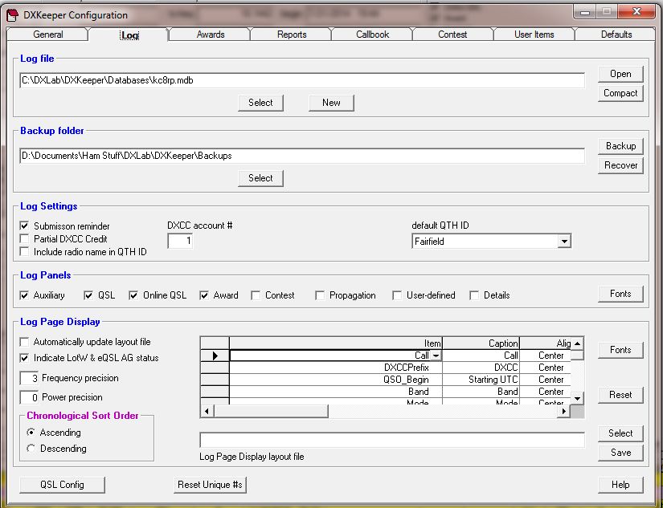663x508 pixels.
Task: Click the Log Page Display layout file field
Action: pos(392,440)
